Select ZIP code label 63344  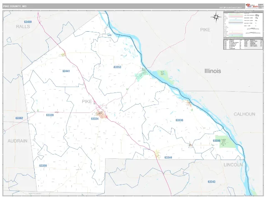pyautogui.click(x=168, y=157)
